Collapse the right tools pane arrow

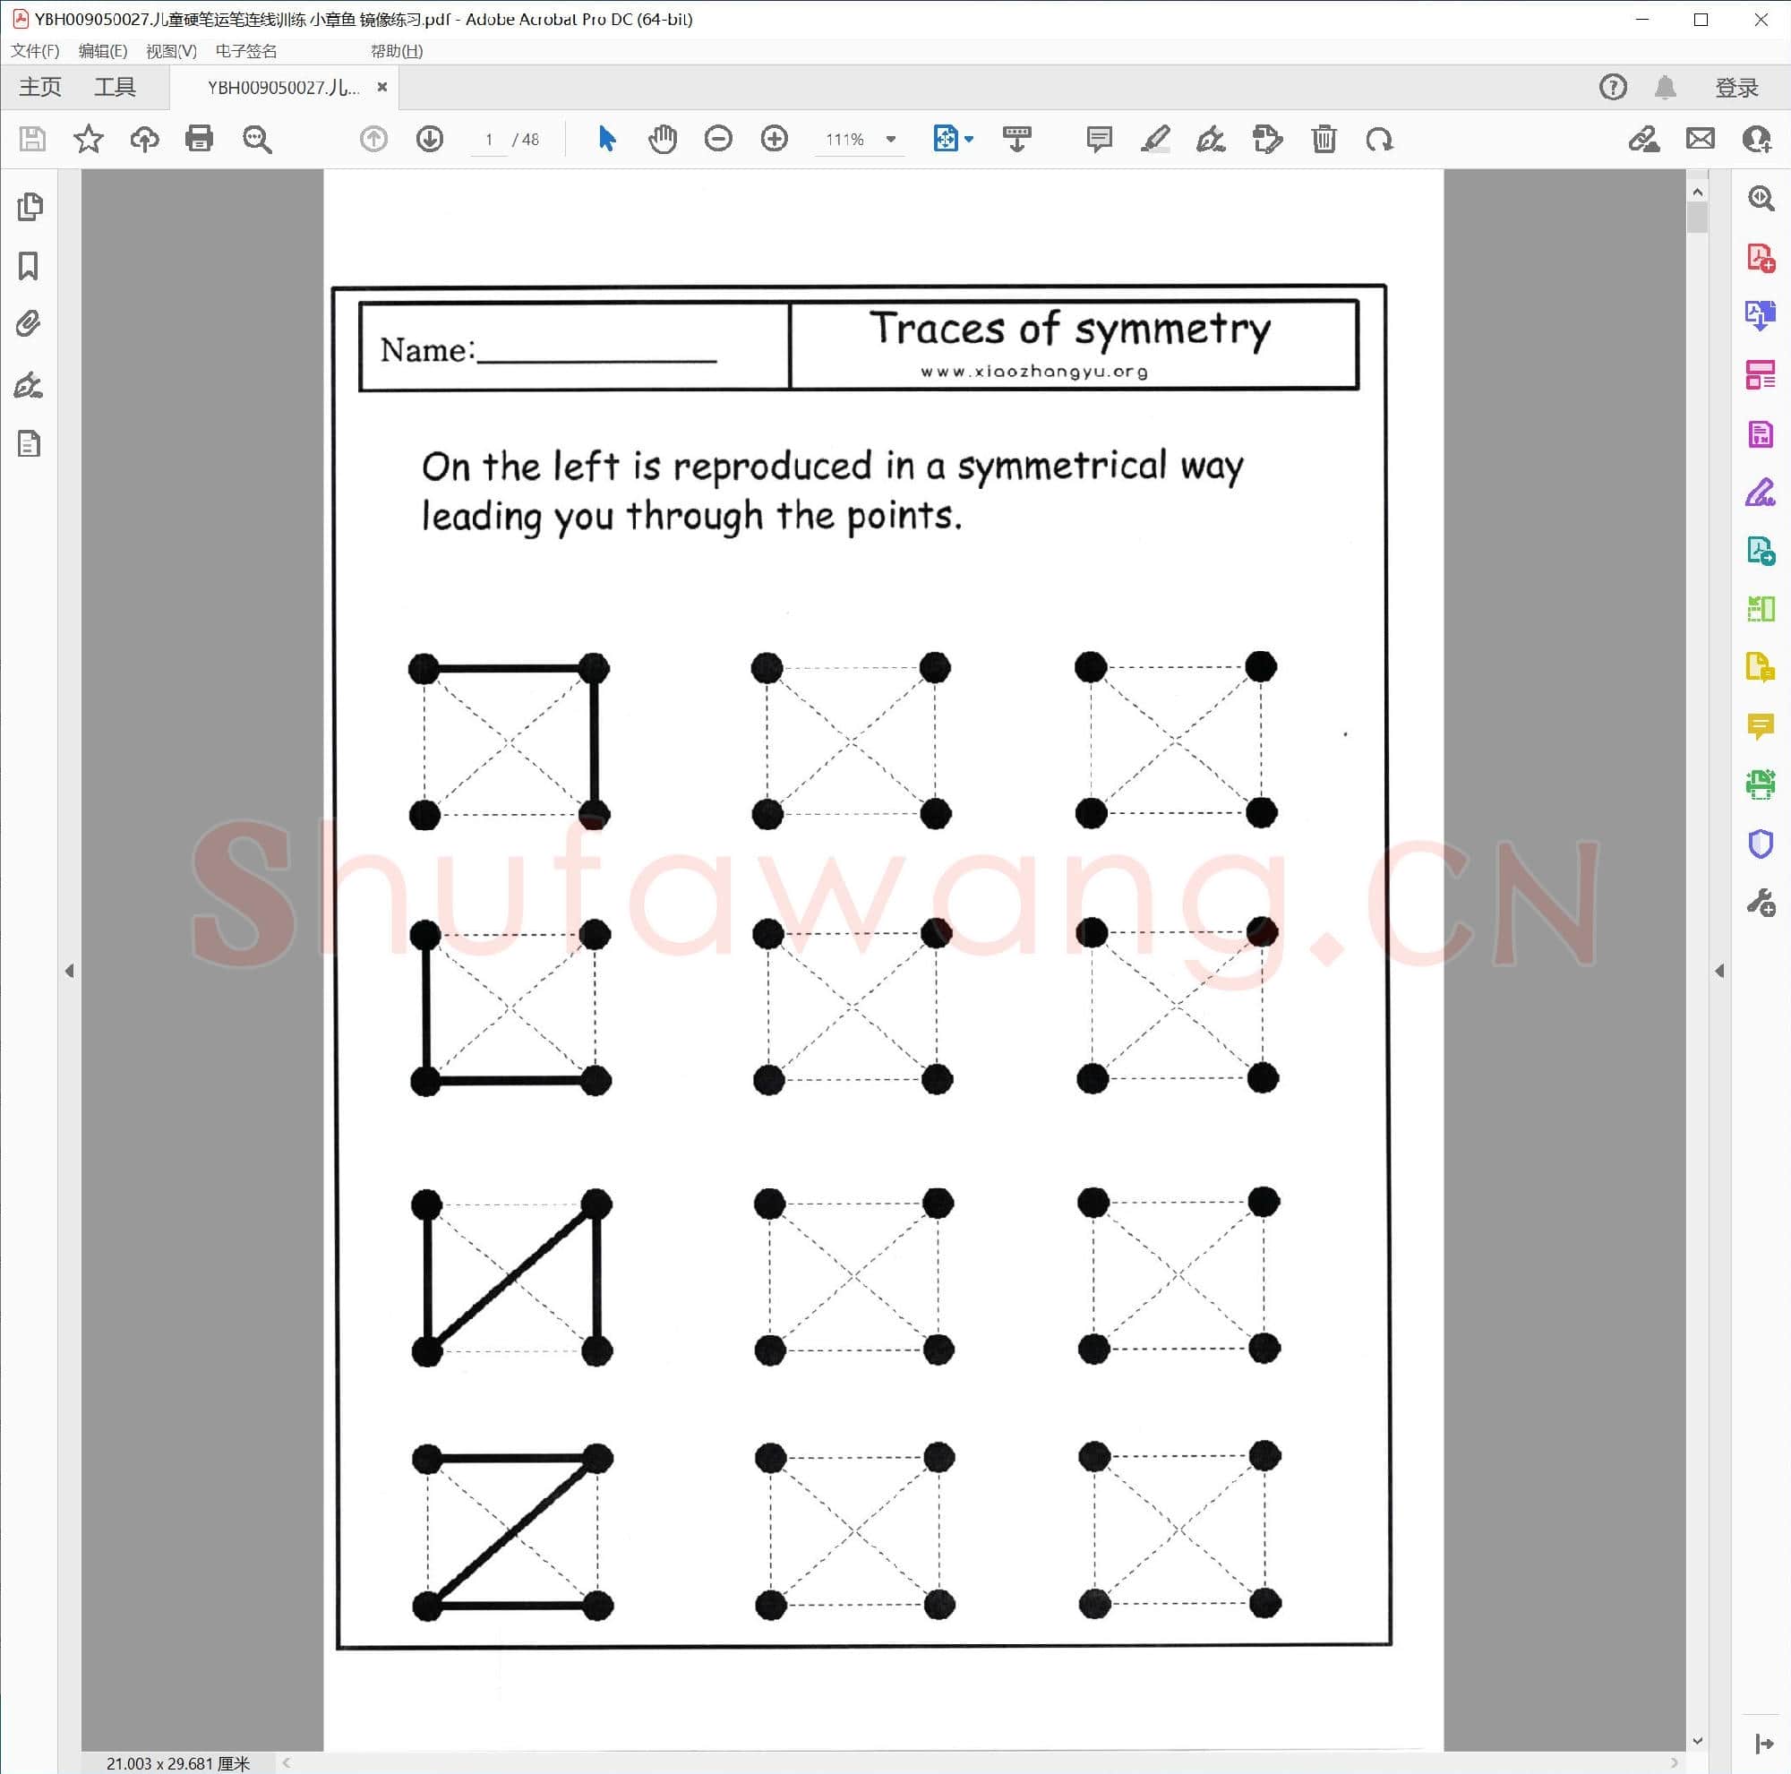pyautogui.click(x=1718, y=971)
